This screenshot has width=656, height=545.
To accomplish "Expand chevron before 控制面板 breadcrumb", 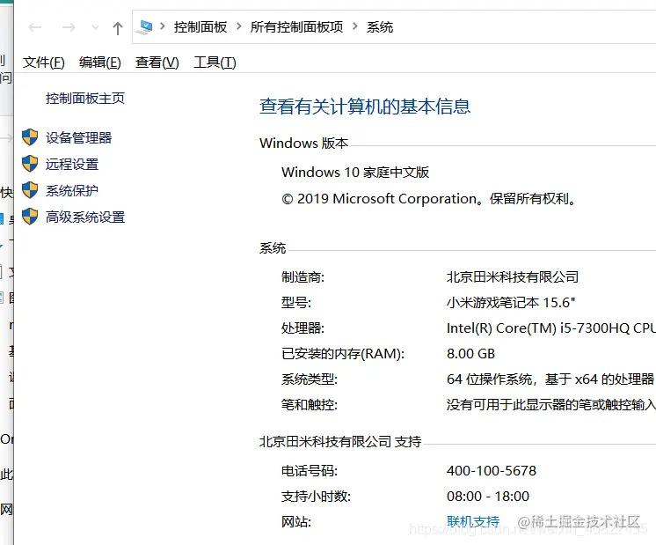I will pos(163,26).
